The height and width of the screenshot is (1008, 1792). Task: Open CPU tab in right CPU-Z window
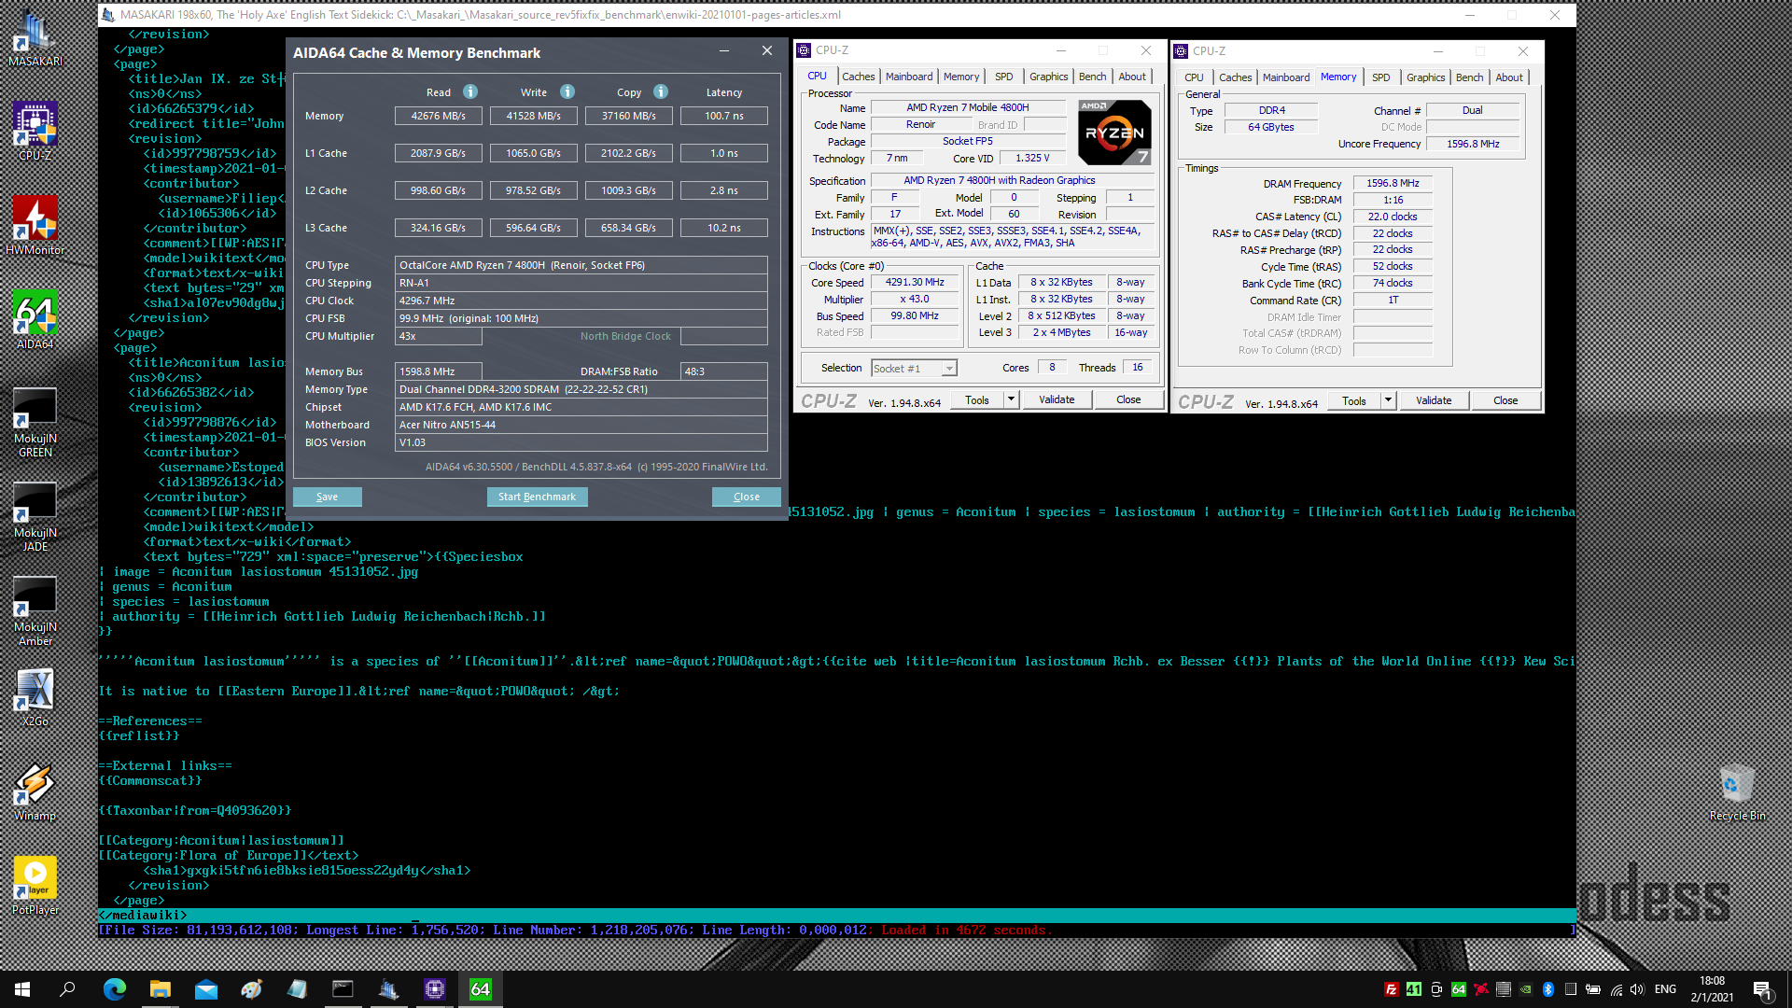point(1194,77)
